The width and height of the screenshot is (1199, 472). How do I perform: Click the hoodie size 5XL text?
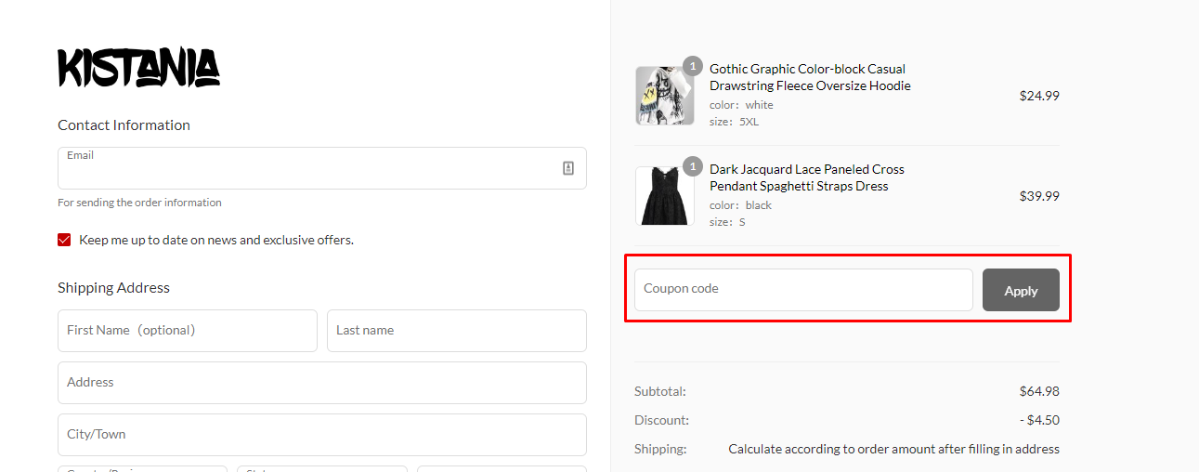(x=734, y=122)
